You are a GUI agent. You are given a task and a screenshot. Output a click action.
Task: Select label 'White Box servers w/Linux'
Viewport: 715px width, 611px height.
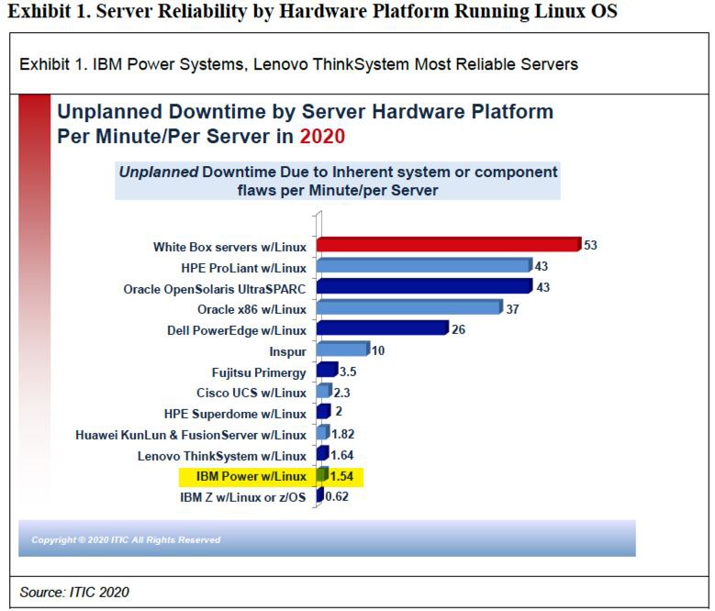tap(229, 247)
